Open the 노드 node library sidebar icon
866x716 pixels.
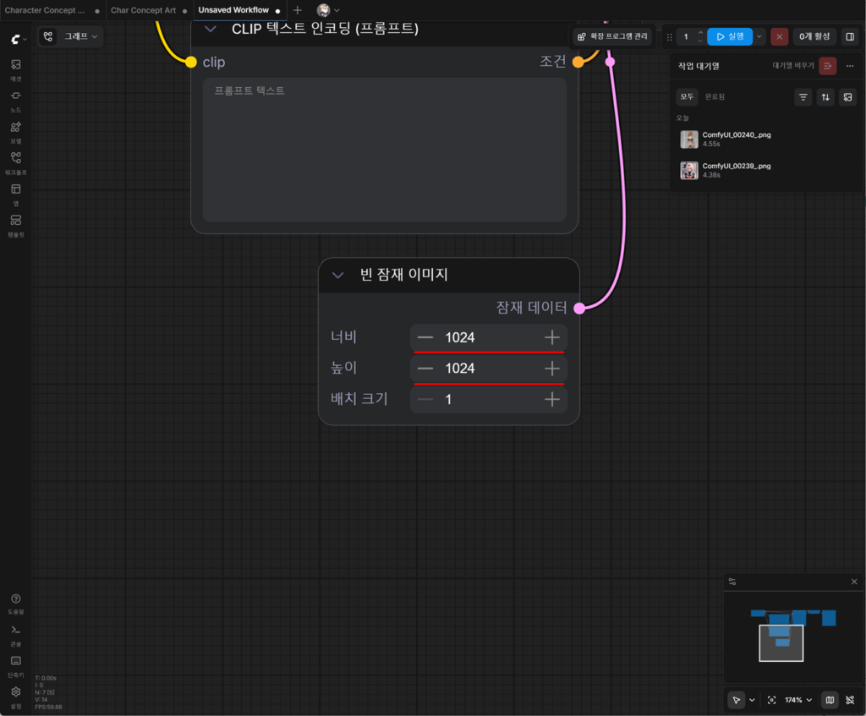pyautogui.click(x=15, y=101)
